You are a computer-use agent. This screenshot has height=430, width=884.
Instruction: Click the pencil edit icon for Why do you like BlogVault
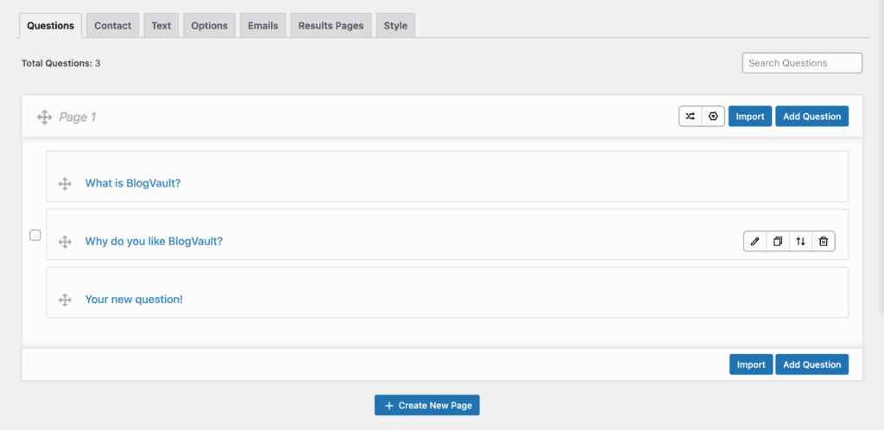(x=755, y=241)
